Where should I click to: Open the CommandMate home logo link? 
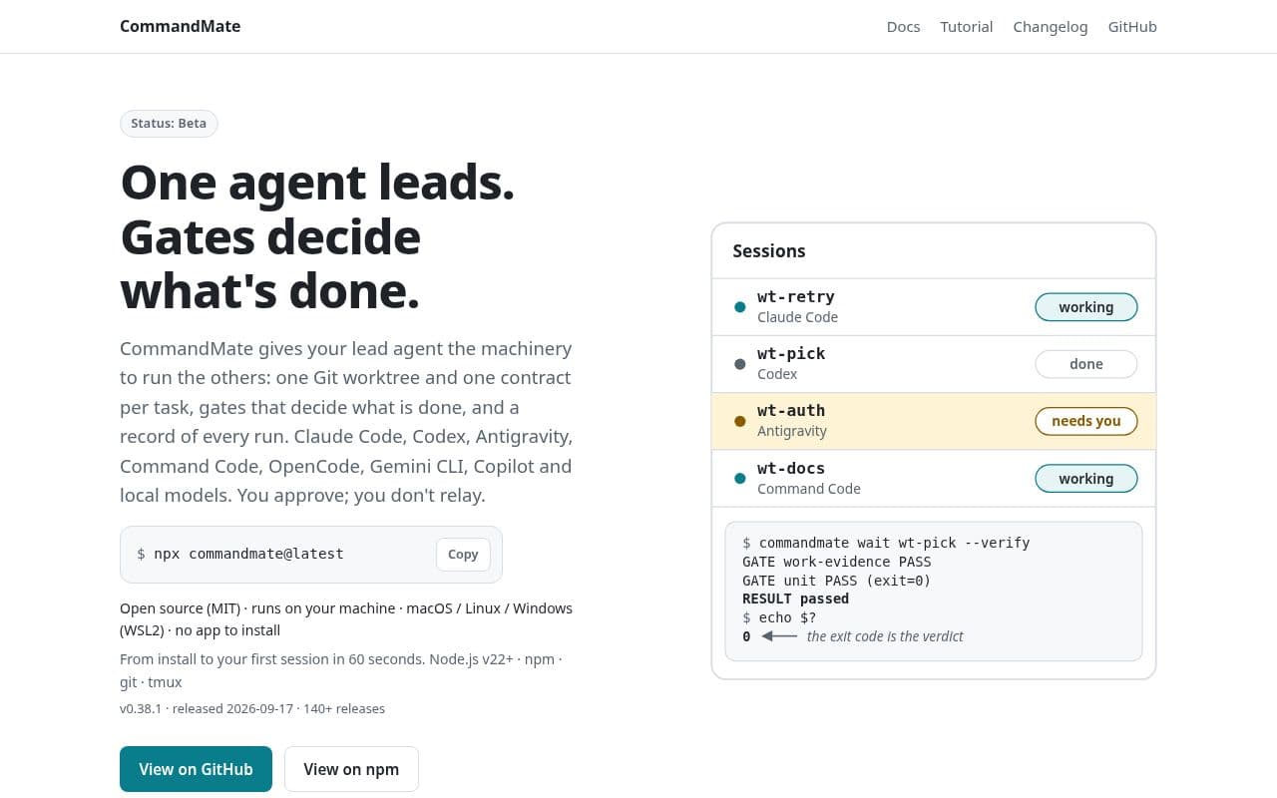coord(180,26)
